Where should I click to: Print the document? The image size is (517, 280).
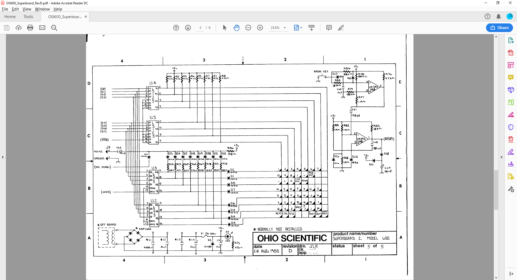pos(30,28)
